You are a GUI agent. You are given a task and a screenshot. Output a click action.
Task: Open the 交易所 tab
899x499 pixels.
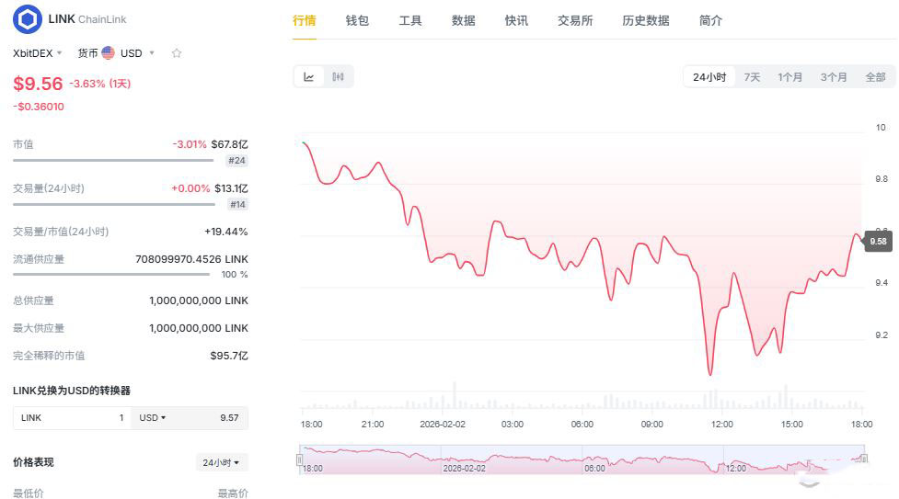(575, 20)
